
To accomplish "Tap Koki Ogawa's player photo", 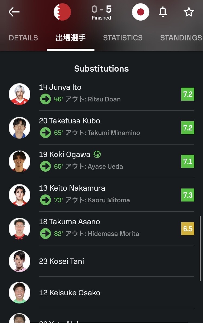I will tap(19, 161).
